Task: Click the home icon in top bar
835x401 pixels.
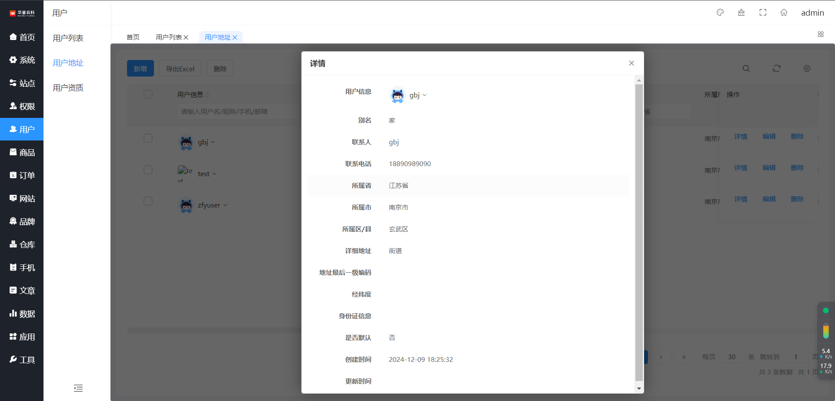Action: [x=784, y=13]
